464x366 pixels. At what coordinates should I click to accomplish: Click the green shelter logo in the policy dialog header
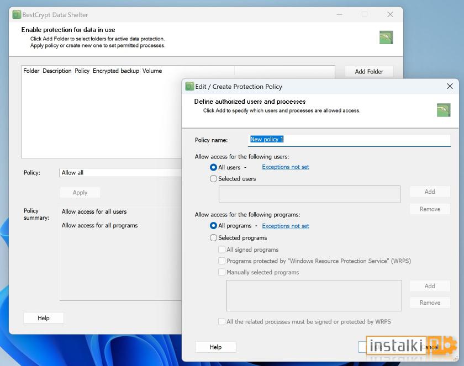pyautogui.click(x=444, y=110)
